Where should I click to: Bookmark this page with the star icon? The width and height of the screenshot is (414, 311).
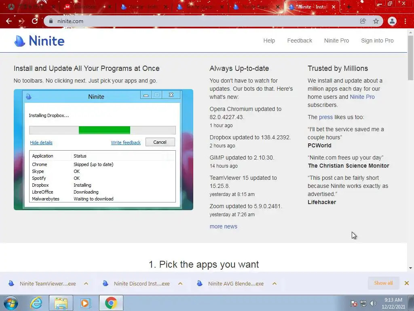376,21
